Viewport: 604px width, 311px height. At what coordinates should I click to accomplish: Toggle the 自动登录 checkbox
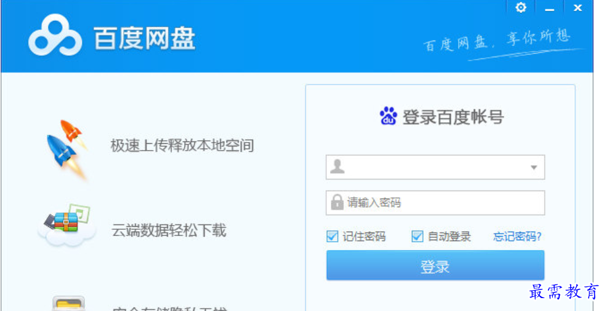point(417,236)
